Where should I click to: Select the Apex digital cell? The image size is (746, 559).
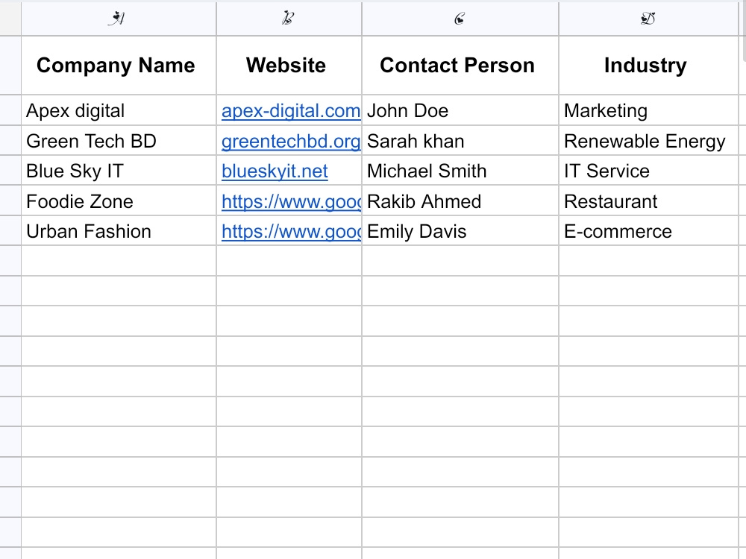coord(119,110)
